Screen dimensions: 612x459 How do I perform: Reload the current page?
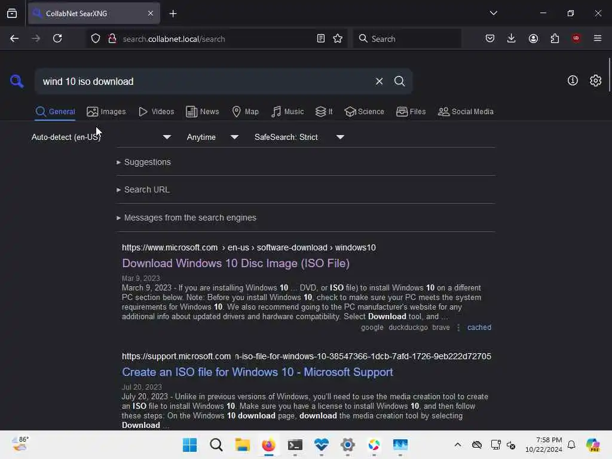(x=57, y=38)
